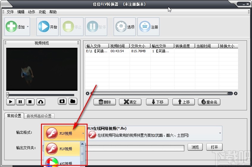Click the headphone audio icon under preview

[41, 102]
